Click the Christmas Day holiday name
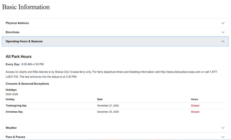Screen dimensions: 231x140 click(14, 112)
